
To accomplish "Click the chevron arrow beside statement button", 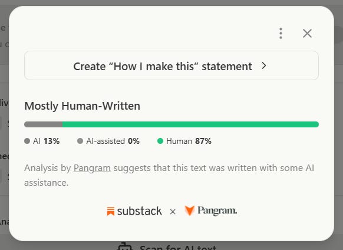I will click(x=264, y=65).
